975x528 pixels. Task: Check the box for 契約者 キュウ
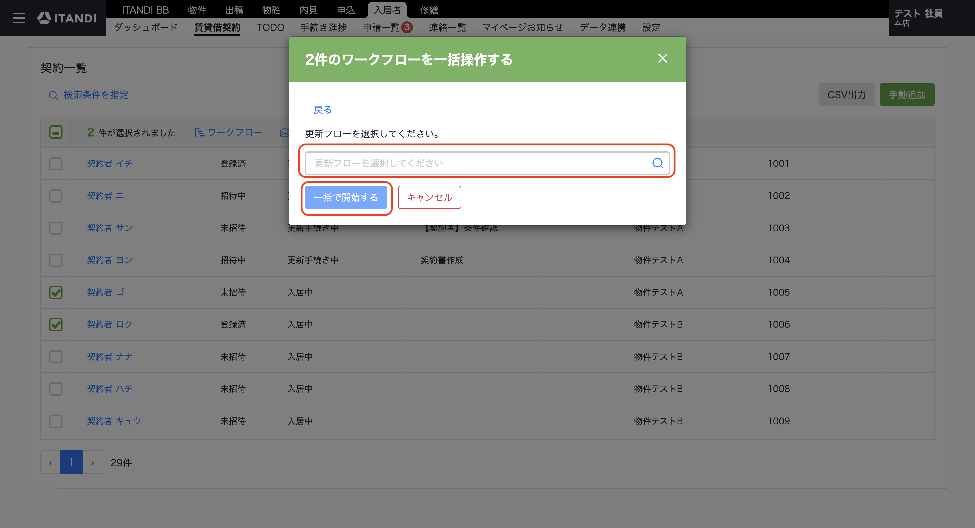click(56, 421)
